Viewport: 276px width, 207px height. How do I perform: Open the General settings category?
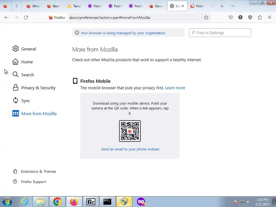[x=24, y=49]
